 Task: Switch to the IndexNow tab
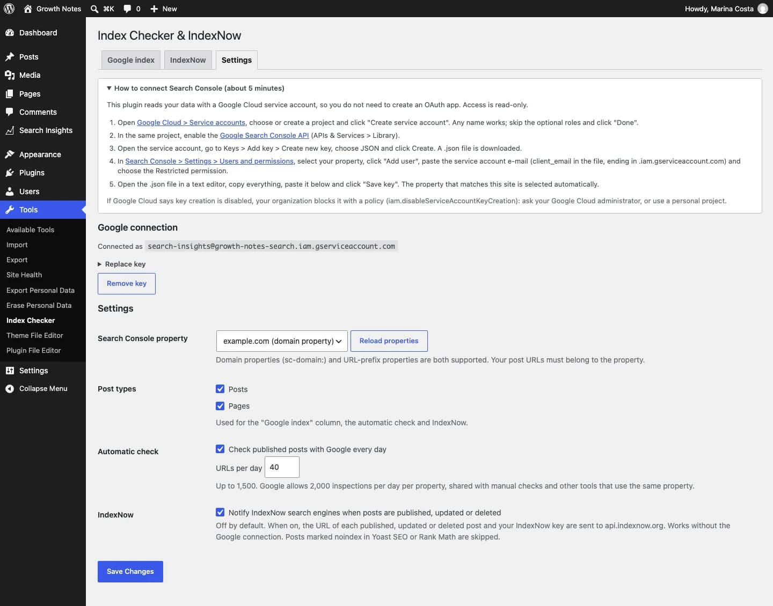[x=188, y=60]
